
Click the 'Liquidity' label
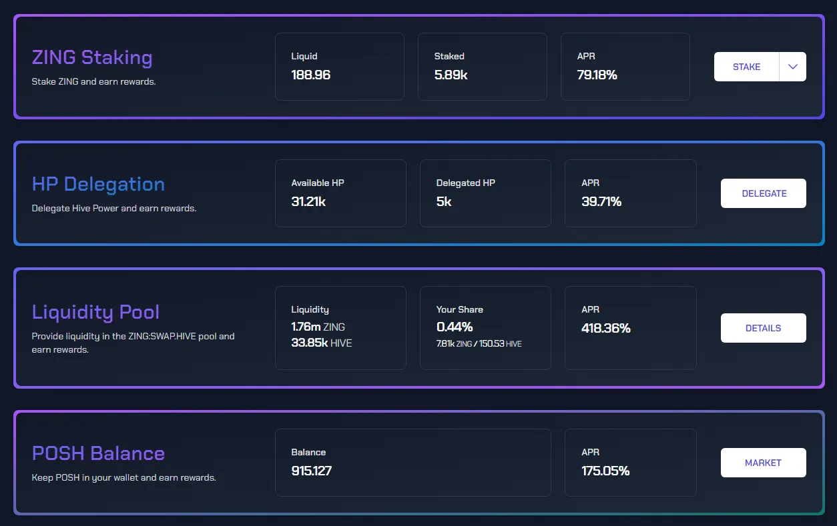click(x=310, y=309)
